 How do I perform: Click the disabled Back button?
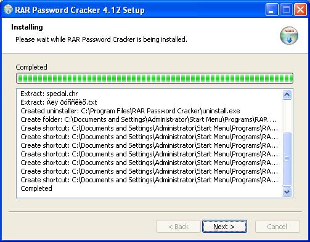(x=178, y=227)
